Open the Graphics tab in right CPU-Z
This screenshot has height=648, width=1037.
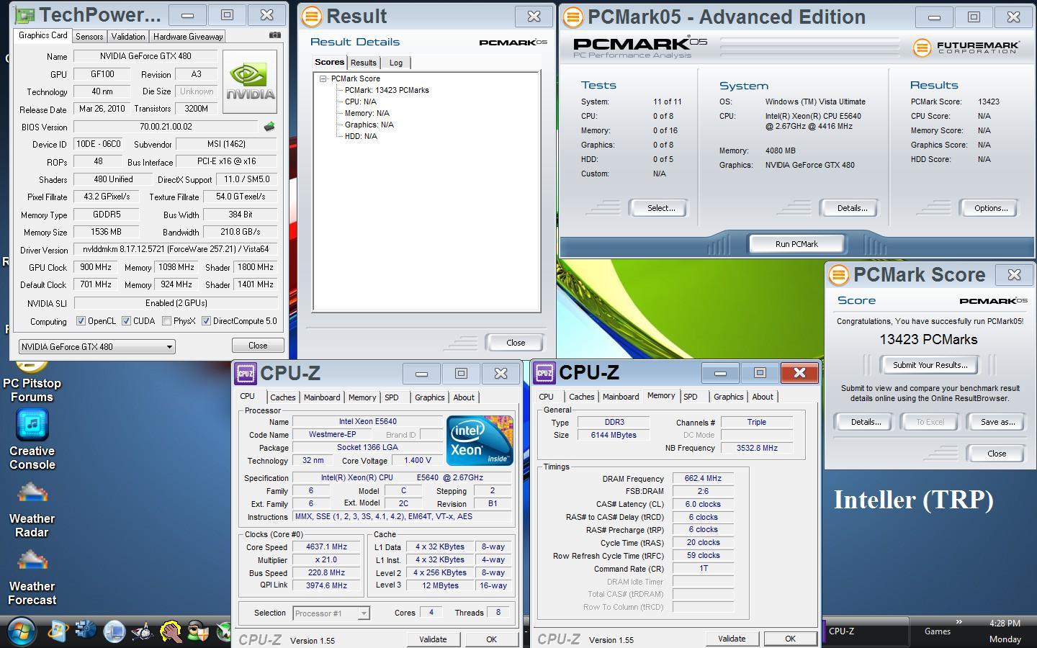728,397
